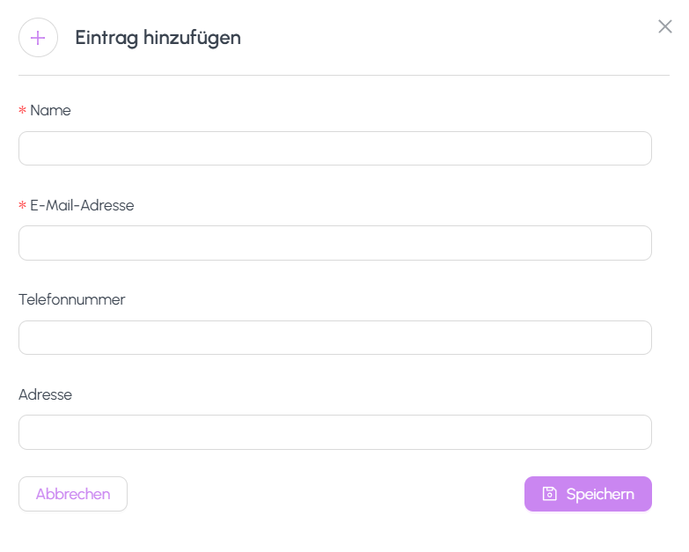Click the Telefonnummer label
This screenshot has height=552, width=689.
(72, 300)
